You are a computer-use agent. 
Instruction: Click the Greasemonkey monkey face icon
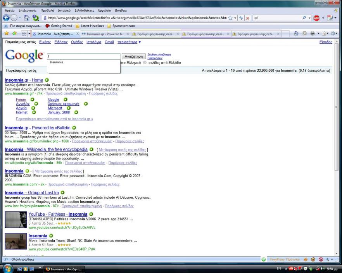click(313, 259)
